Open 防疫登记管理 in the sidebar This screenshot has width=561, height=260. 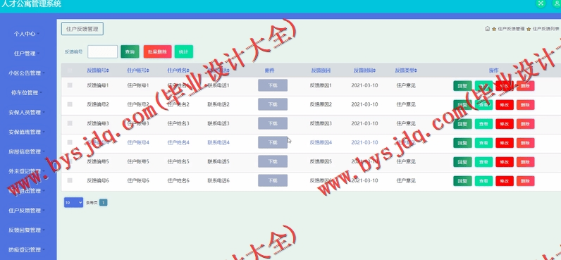[27, 249]
